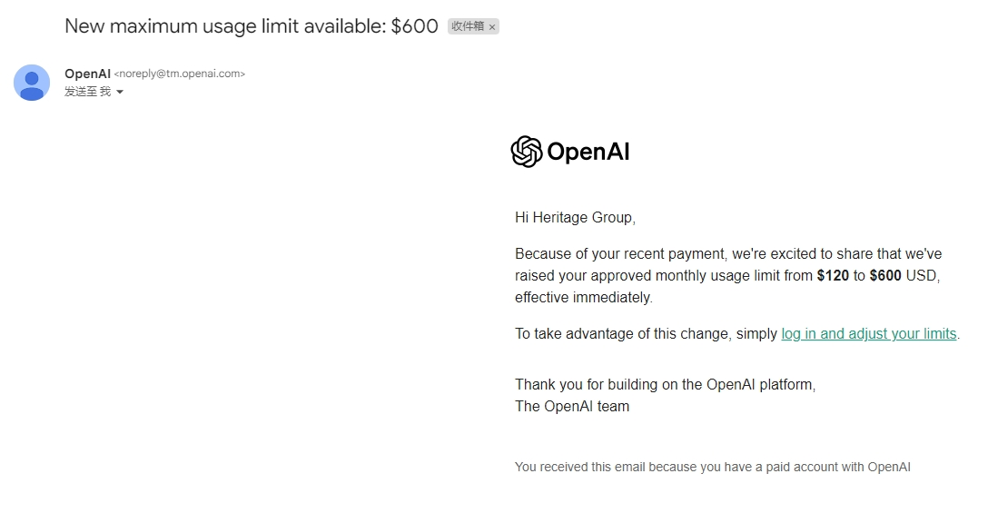Click the bold $120 amount

(x=833, y=275)
